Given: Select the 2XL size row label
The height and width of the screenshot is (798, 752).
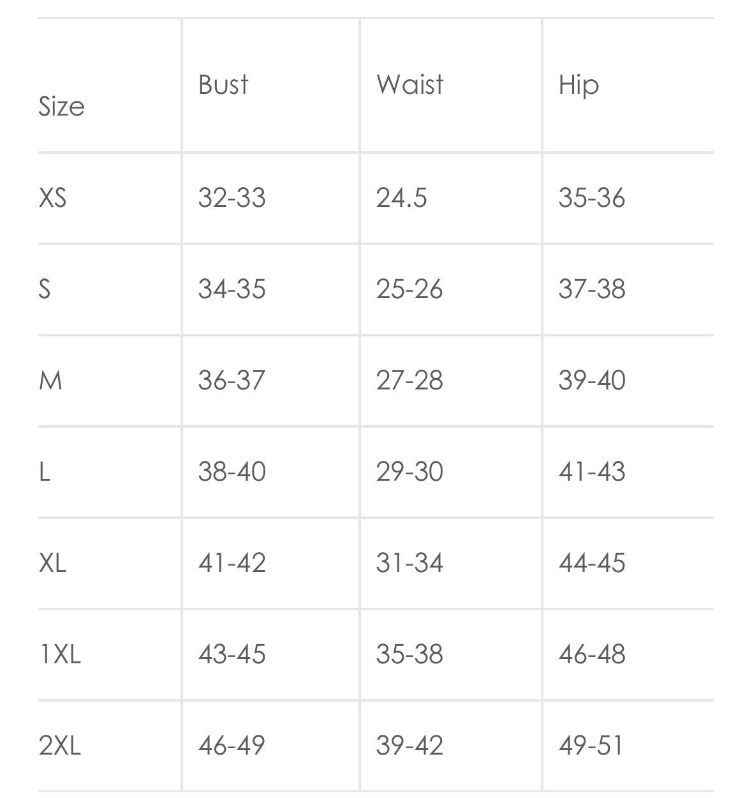Looking at the screenshot, I should click(x=60, y=746).
